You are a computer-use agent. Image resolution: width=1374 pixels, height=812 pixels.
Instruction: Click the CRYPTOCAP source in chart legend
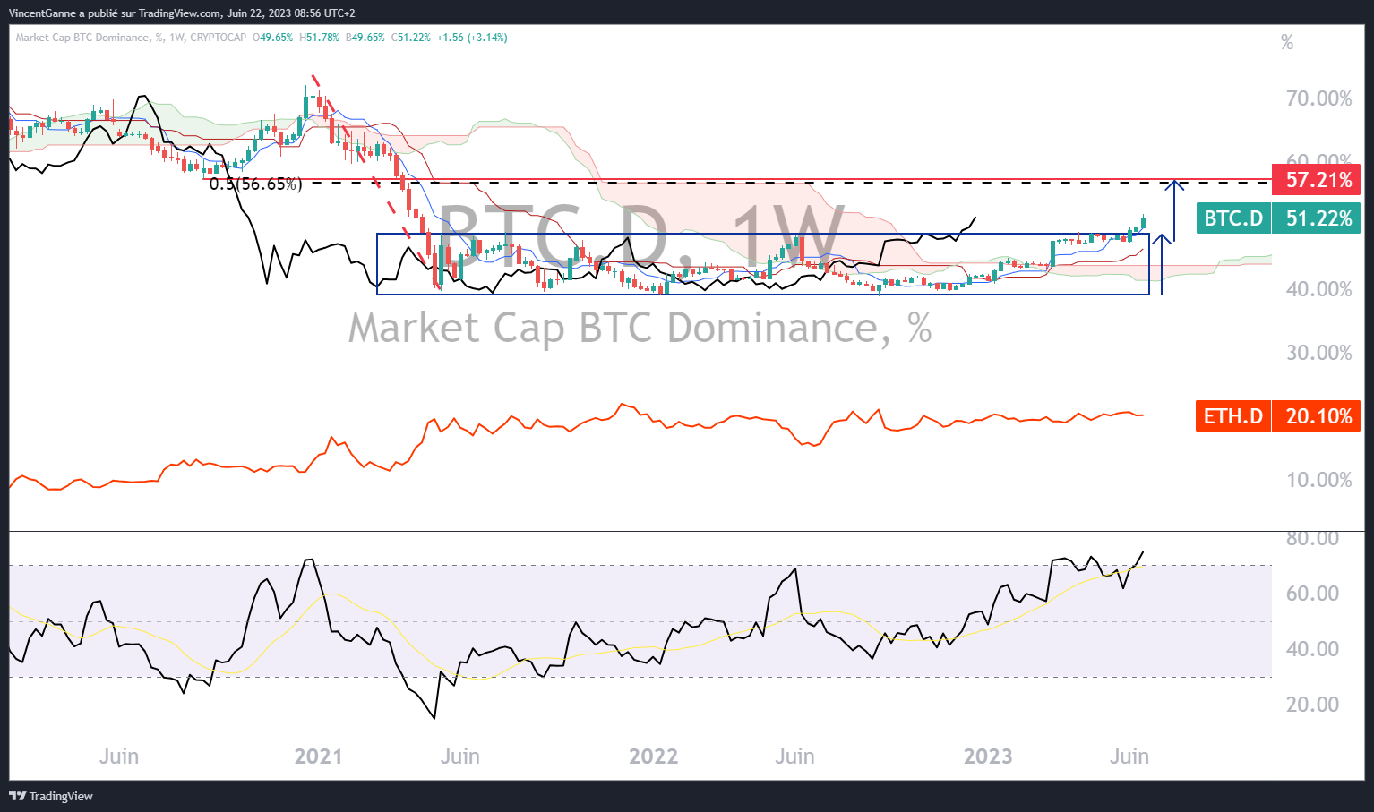(218, 38)
